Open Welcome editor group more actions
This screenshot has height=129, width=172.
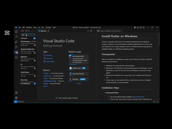click(x=94, y=31)
